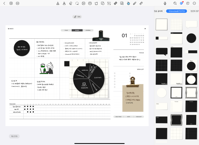The width and height of the screenshot is (199, 145).
Task: Pick the white square with black frame sticker
Action: point(177,92)
